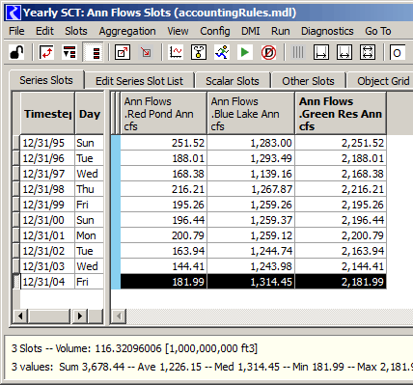This screenshot has height=385, width=413.
Task: Click the highlighted cell 1,314.45
Action: tap(251, 282)
